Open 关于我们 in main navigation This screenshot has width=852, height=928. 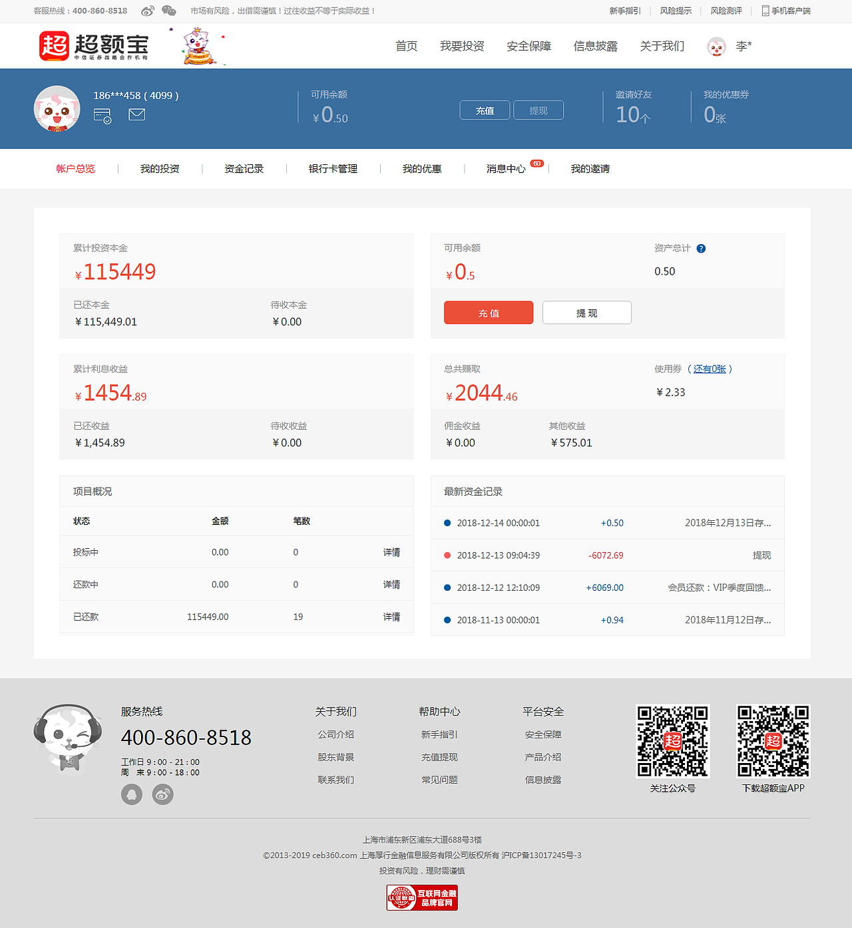(662, 46)
